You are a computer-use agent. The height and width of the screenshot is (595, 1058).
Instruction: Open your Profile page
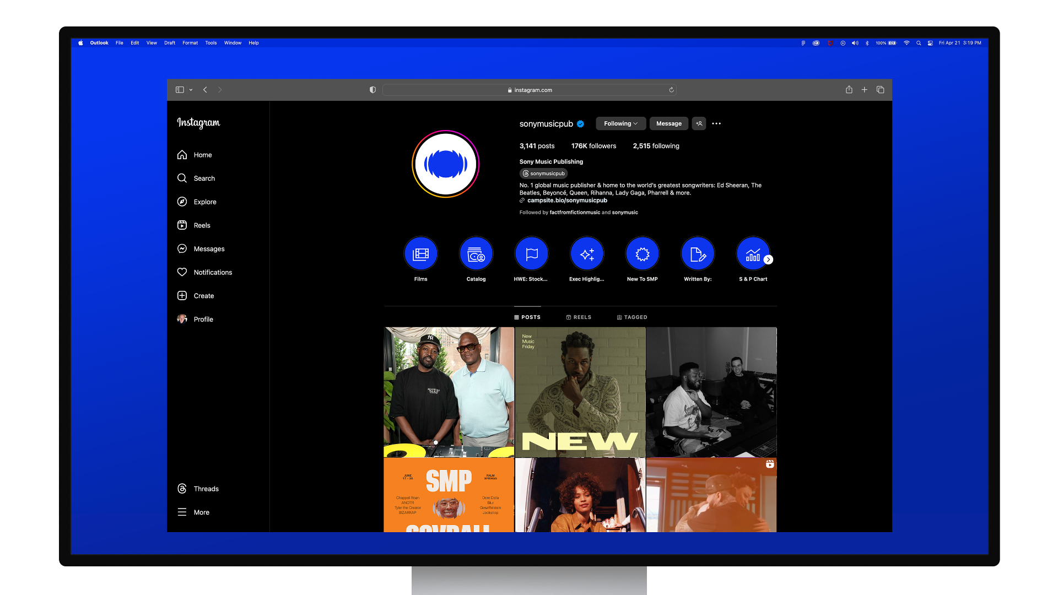point(195,320)
